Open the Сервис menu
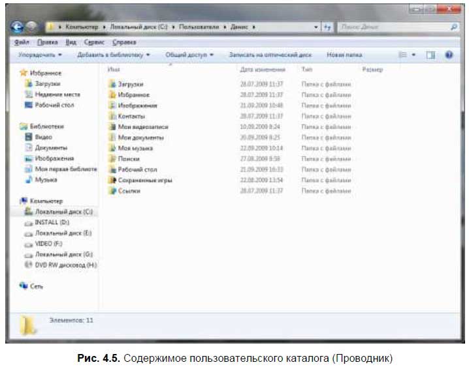The image size is (469, 369). (x=94, y=42)
